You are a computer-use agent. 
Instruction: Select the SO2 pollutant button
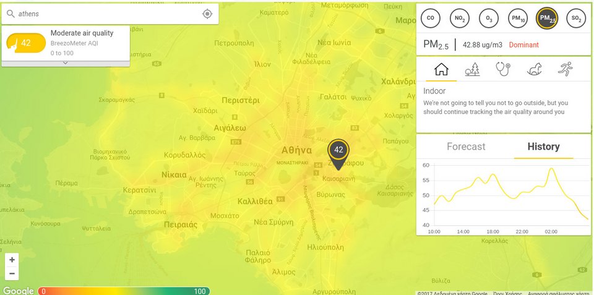click(x=576, y=18)
